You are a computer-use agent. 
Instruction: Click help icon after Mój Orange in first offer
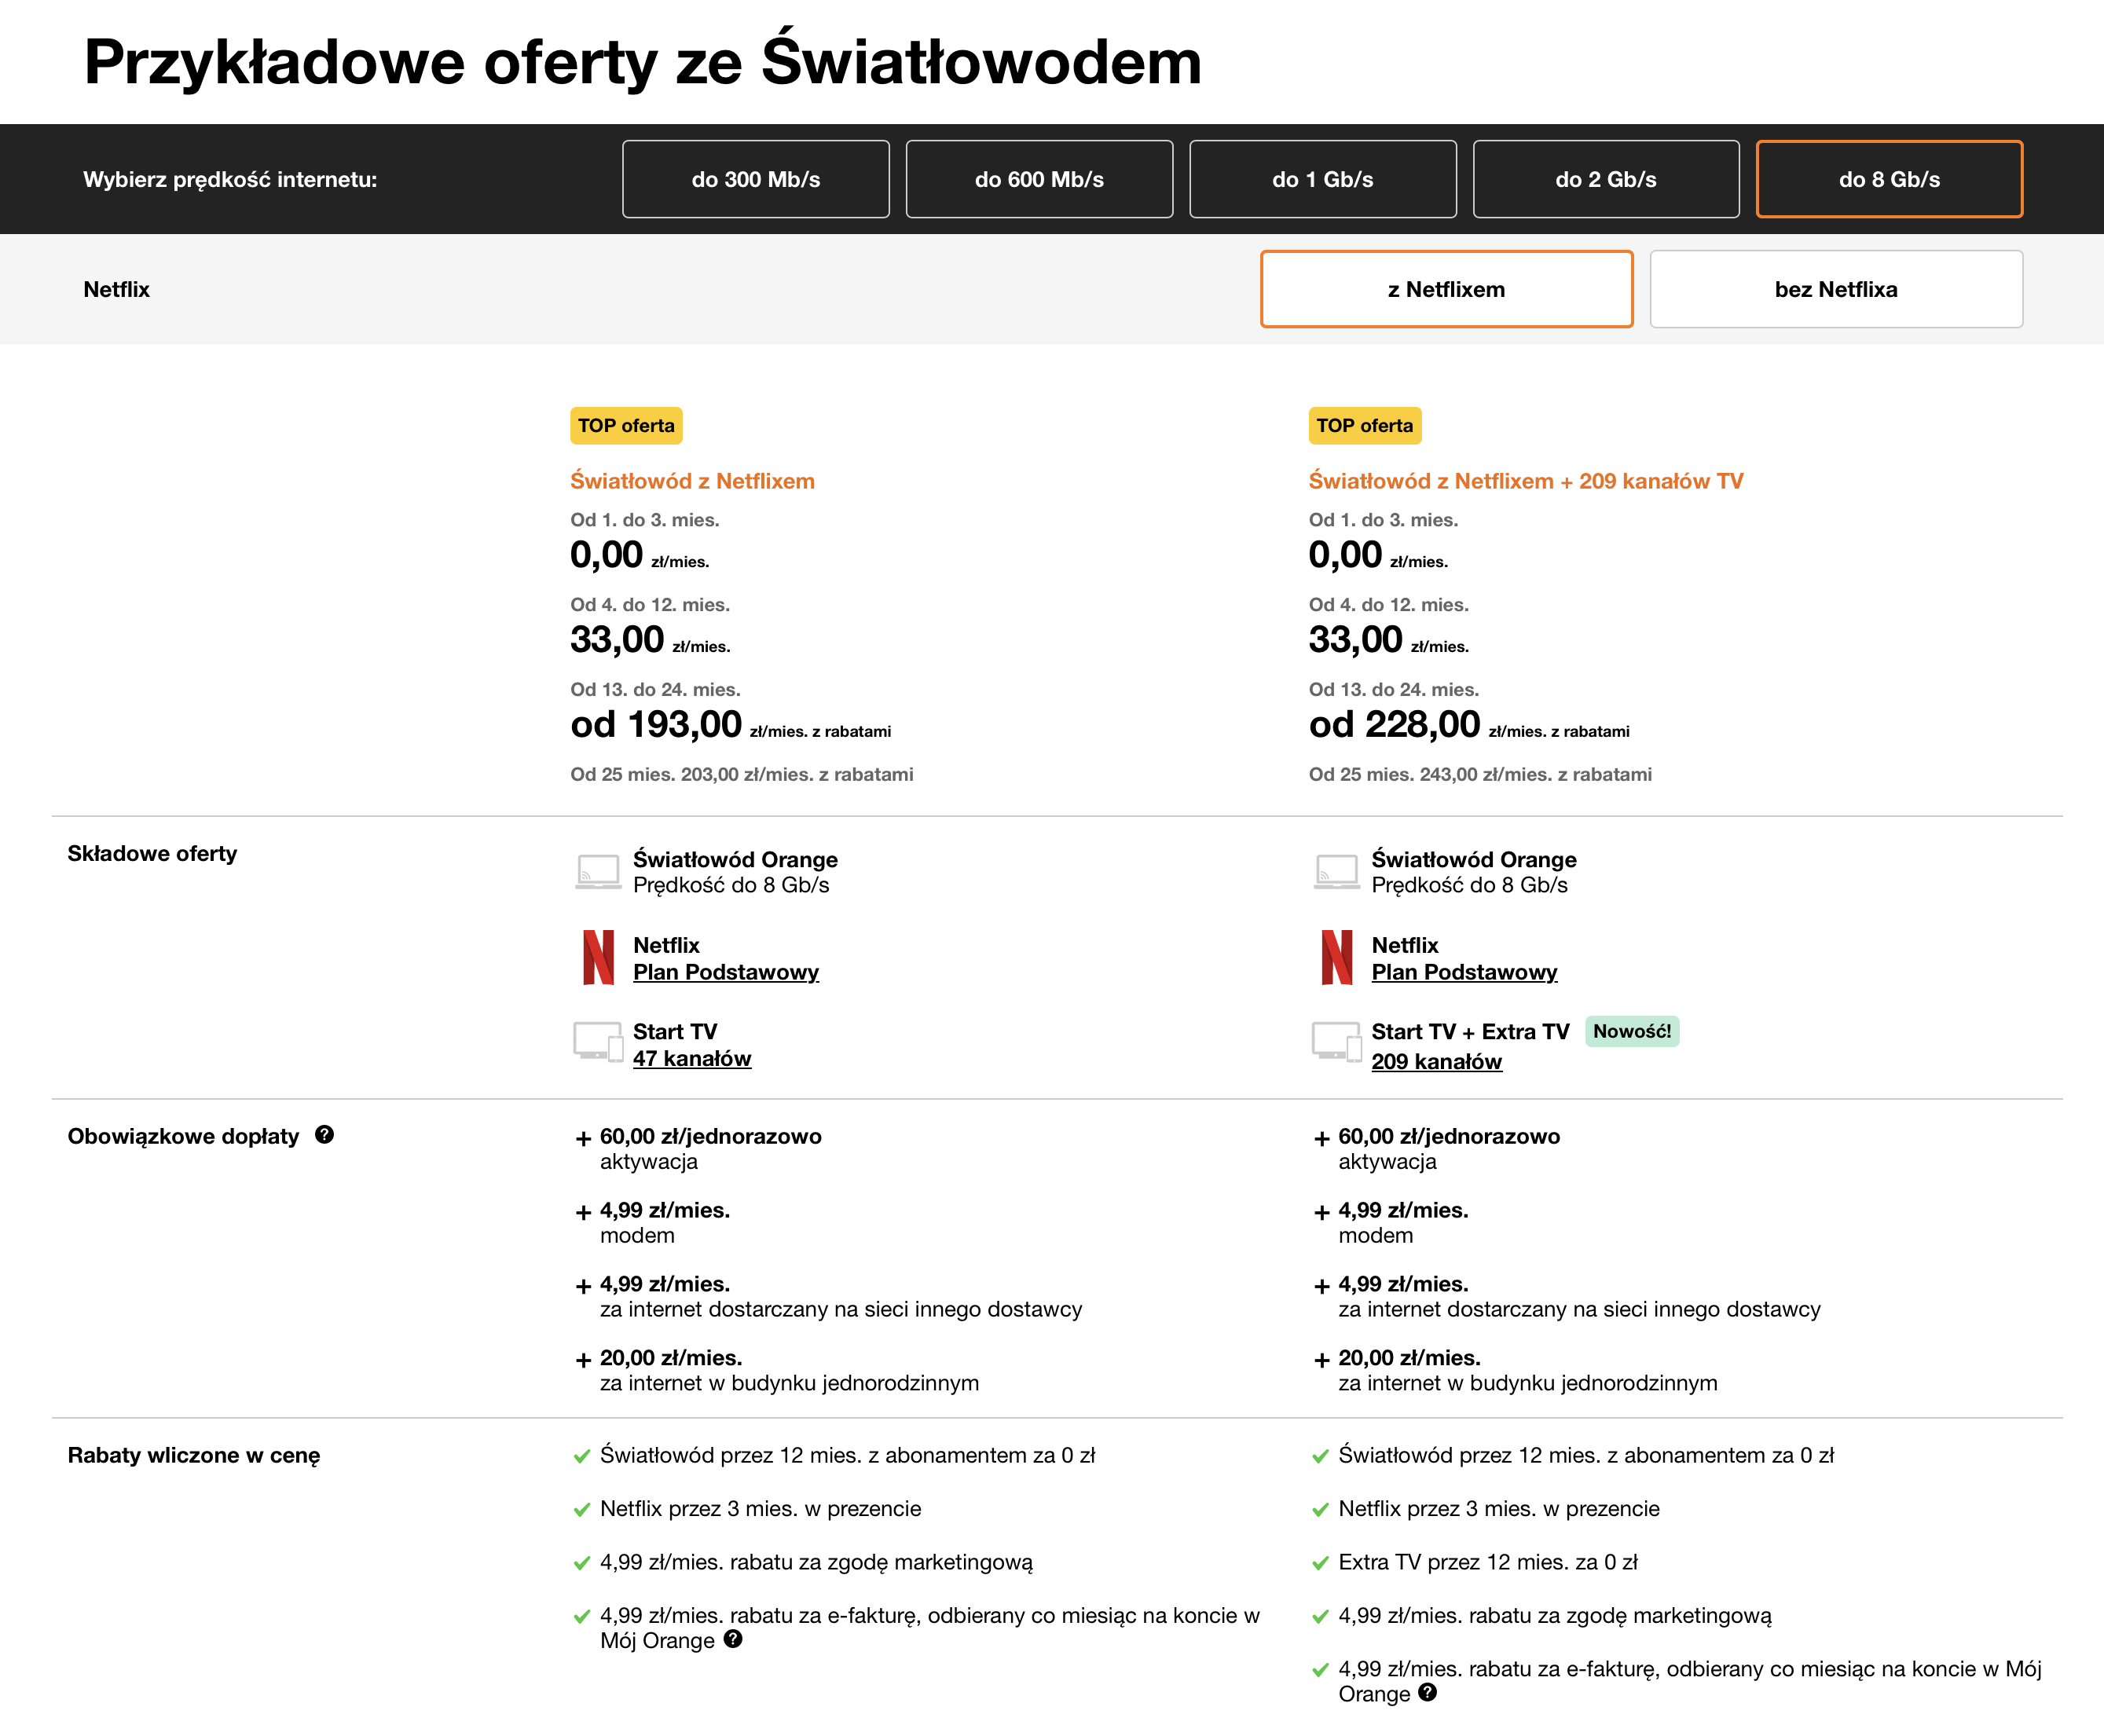733,1639
